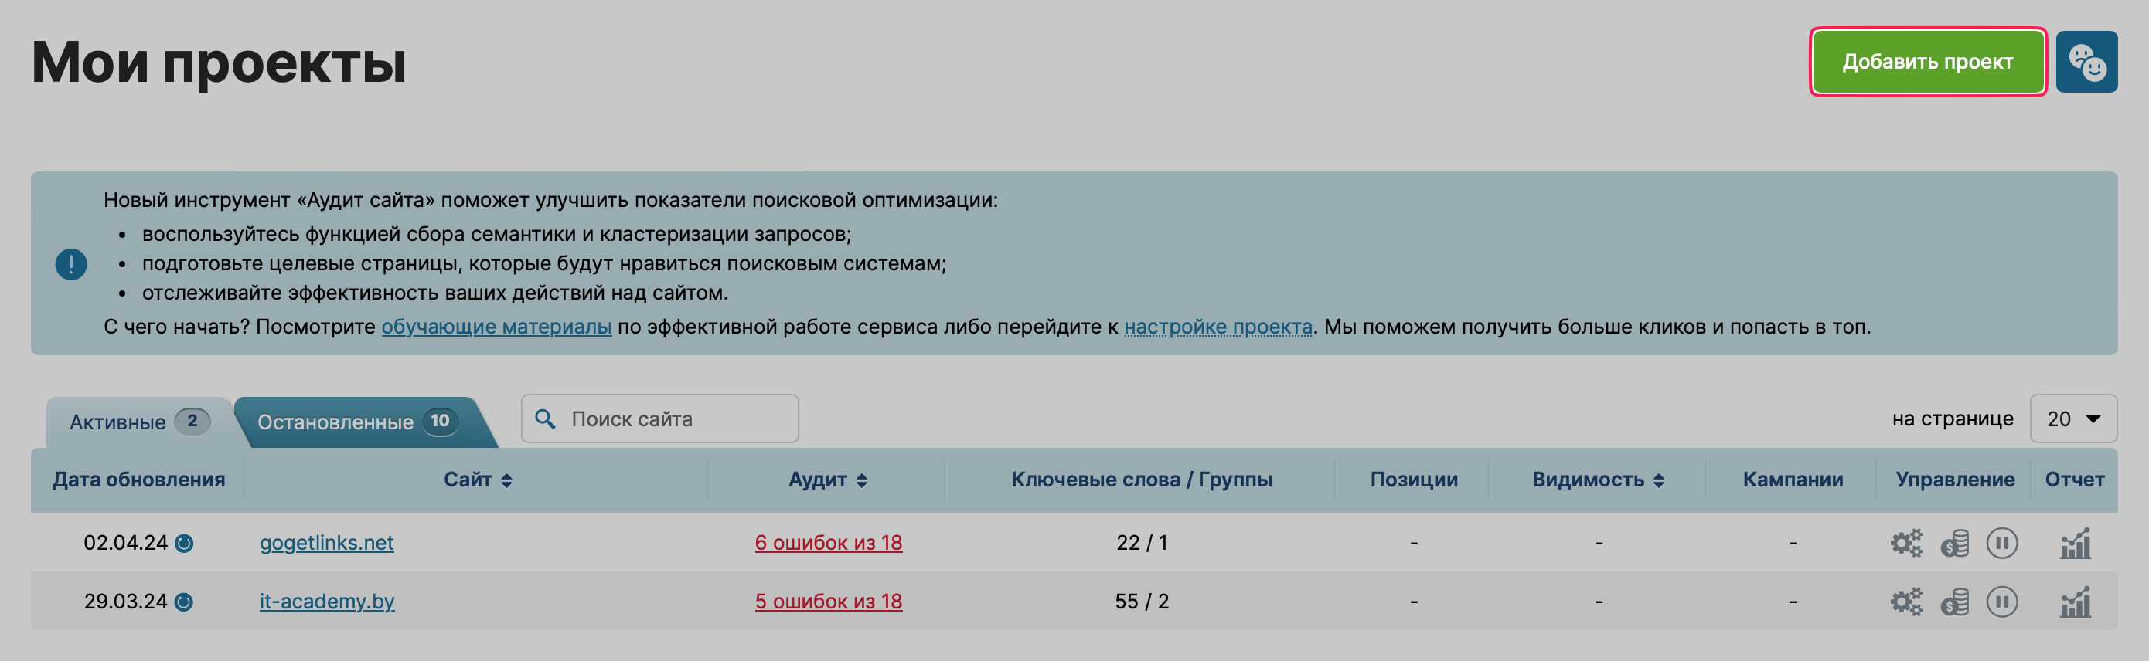Open settings gears for it-academy.by project
This screenshot has height=661, width=2149.
[1905, 601]
